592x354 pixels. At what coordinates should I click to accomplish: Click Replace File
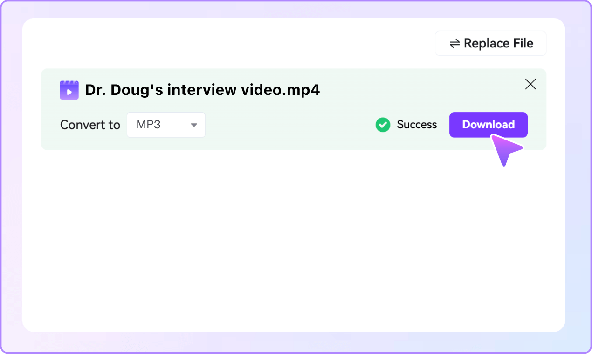pos(490,43)
